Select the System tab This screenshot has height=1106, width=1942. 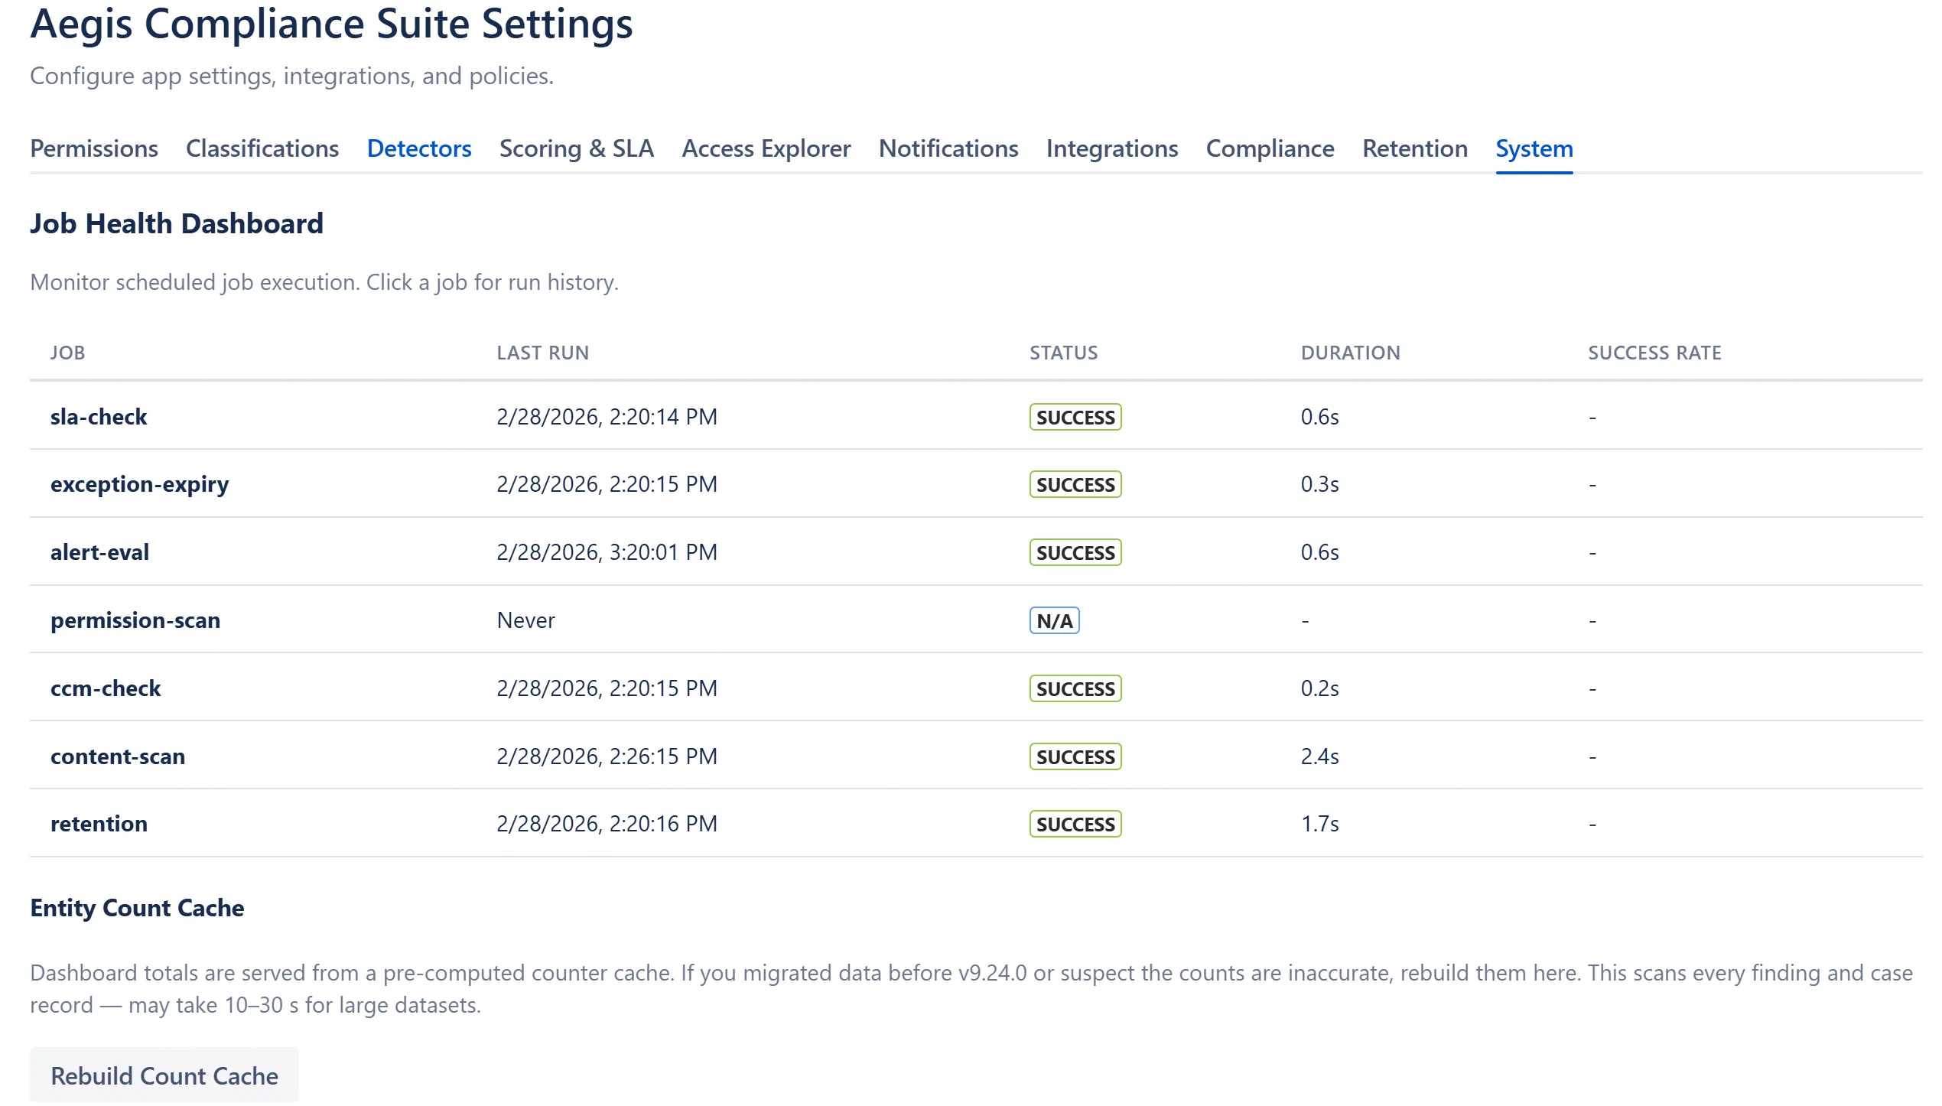[1534, 148]
